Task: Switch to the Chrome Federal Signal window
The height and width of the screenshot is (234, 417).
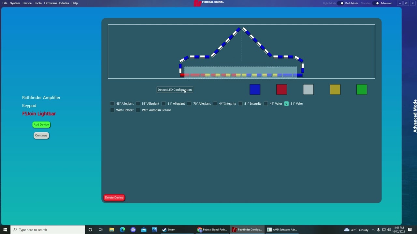Action: click(x=212, y=230)
